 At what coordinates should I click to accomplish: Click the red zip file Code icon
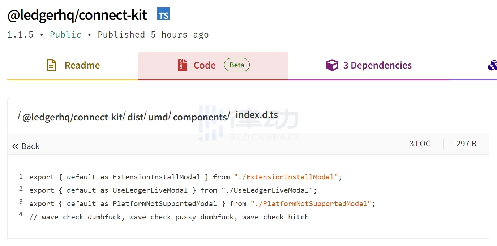183,65
